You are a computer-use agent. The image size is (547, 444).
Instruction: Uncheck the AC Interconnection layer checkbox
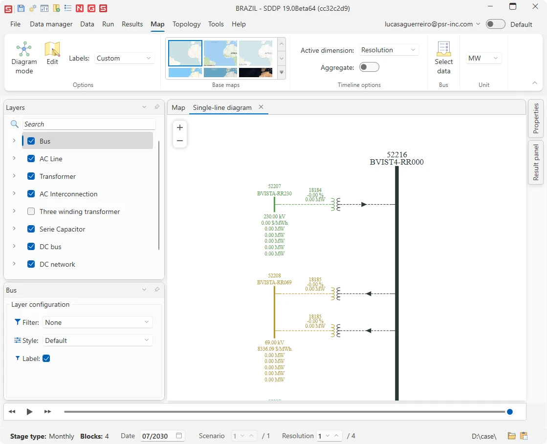(31, 194)
